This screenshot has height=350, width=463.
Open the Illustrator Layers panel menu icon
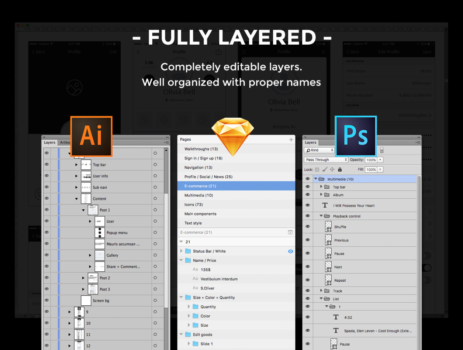click(x=167, y=143)
